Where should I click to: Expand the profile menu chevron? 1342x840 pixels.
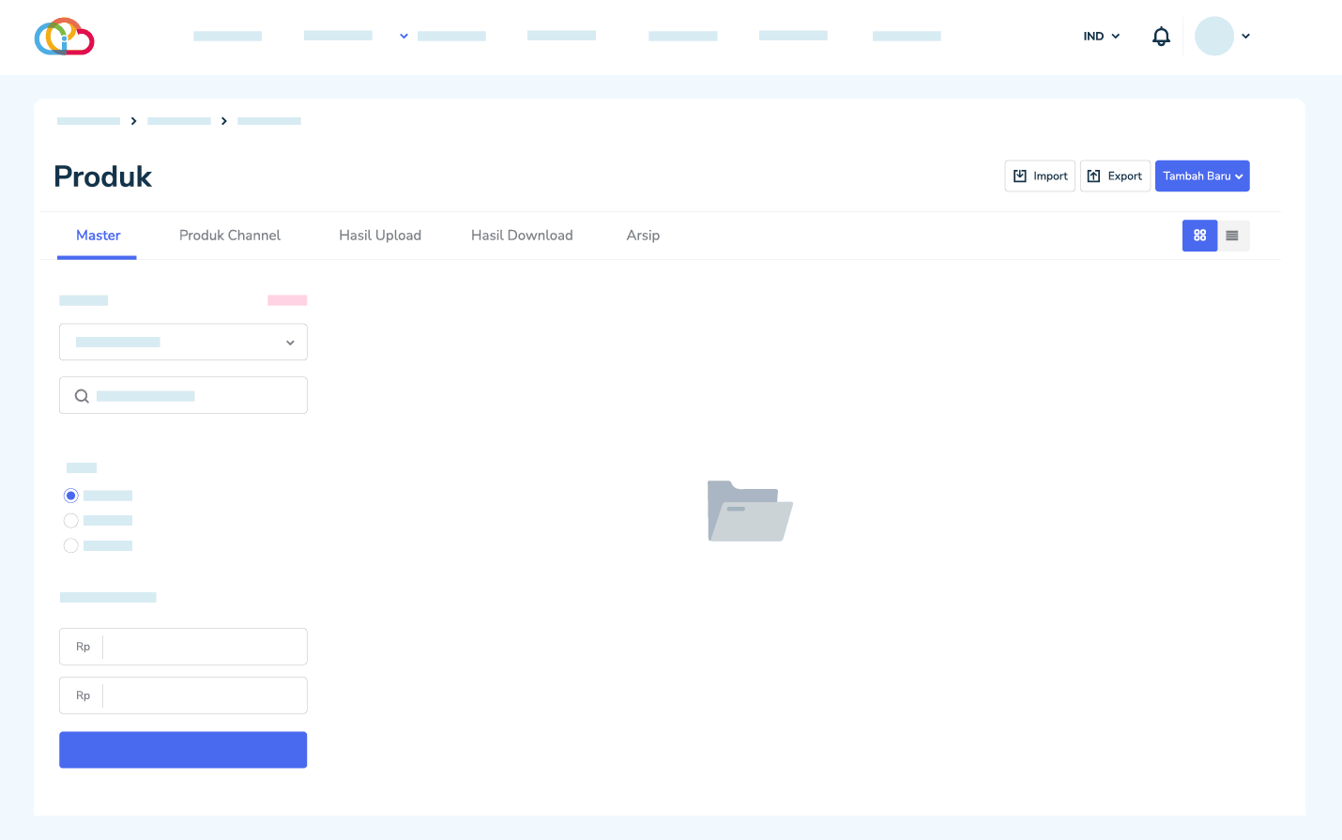(x=1245, y=37)
